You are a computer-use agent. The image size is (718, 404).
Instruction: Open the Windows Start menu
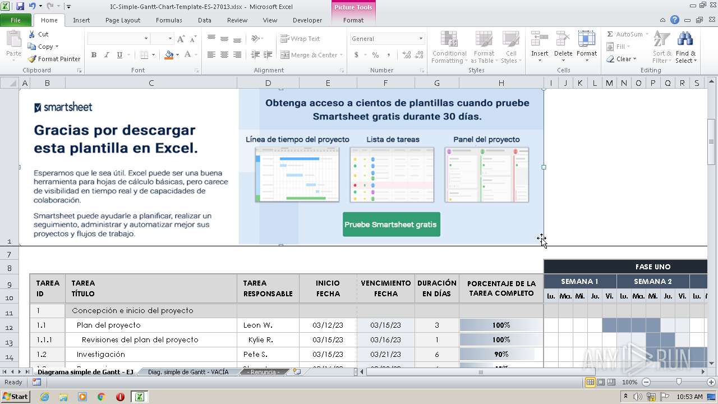click(16, 396)
